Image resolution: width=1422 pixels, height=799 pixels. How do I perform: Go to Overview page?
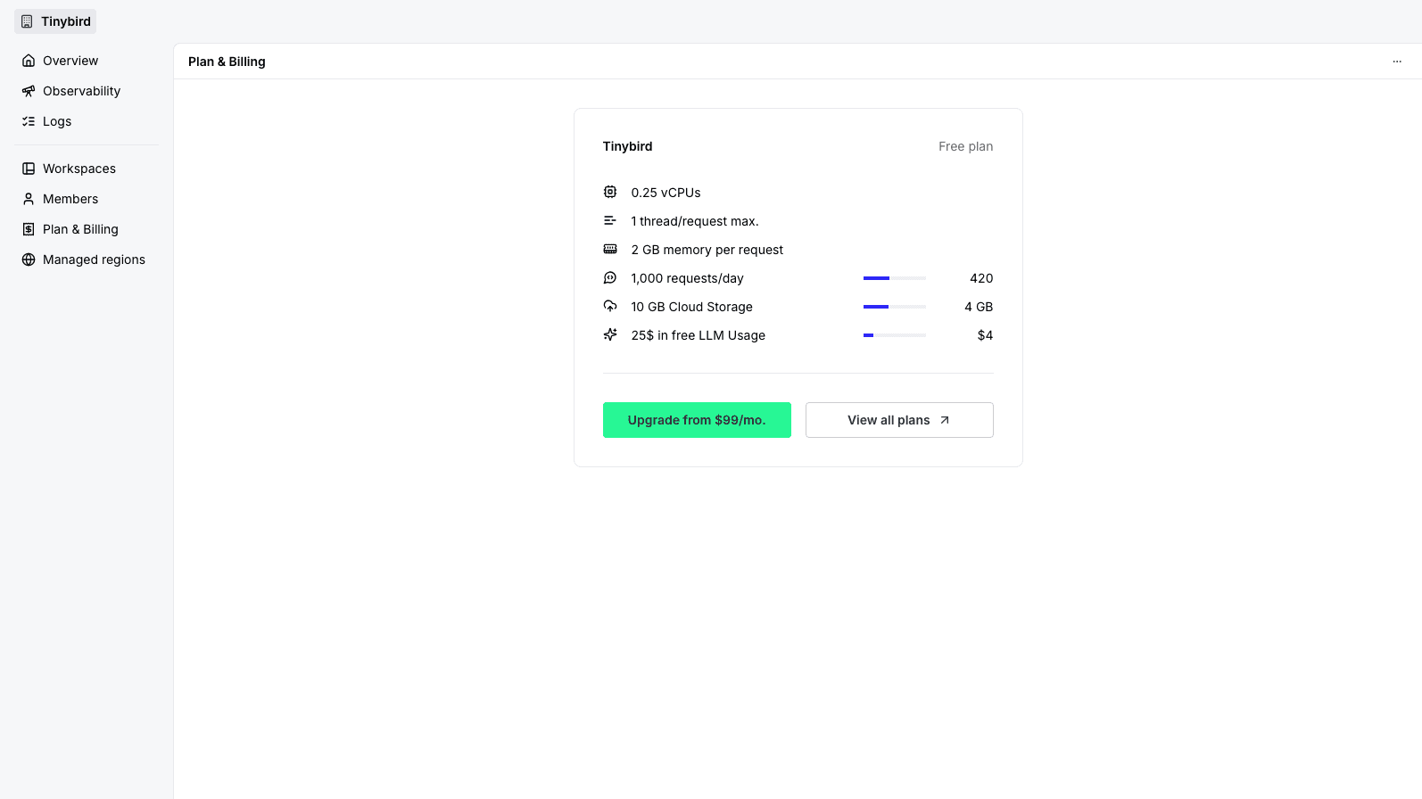point(87,61)
